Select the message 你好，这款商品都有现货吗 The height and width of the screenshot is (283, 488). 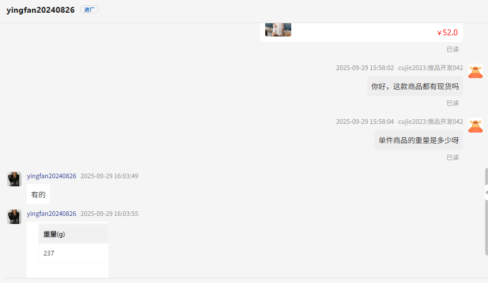pyautogui.click(x=415, y=86)
